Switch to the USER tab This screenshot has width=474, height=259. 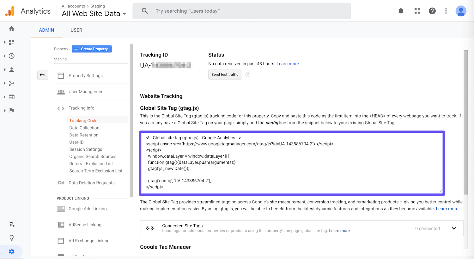click(76, 30)
